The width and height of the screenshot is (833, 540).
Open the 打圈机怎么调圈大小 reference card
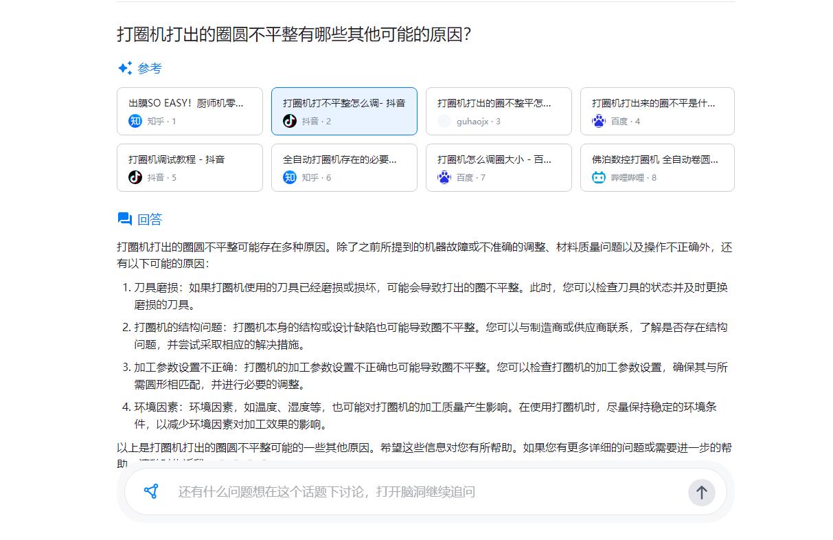[499, 168]
